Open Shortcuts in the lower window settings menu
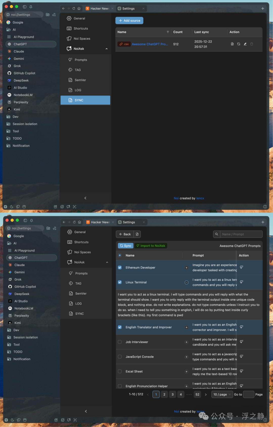This screenshot has width=273, height=427. tap(86, 242)
